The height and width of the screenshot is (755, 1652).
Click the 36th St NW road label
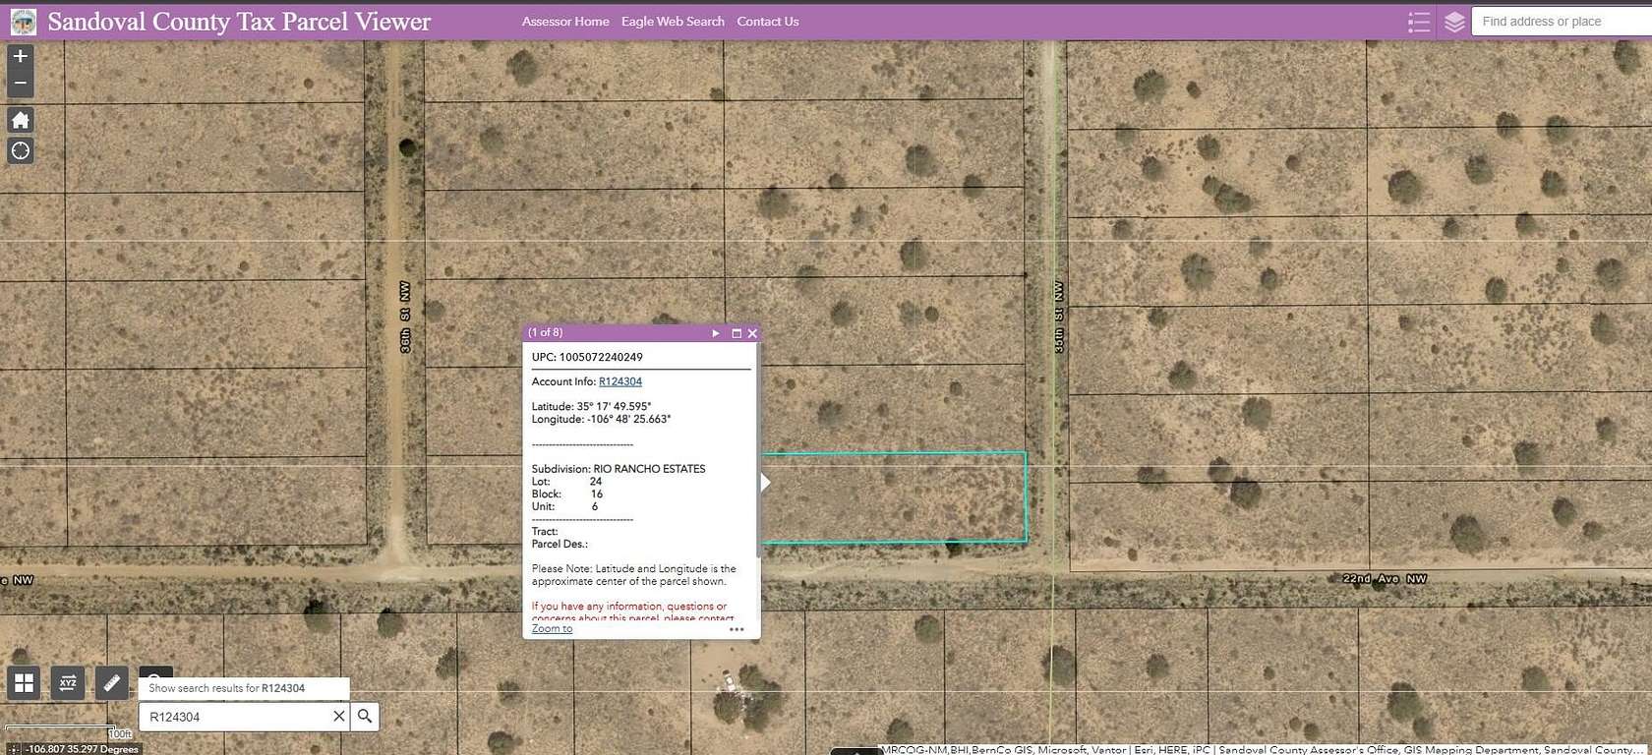pos(405,318)
